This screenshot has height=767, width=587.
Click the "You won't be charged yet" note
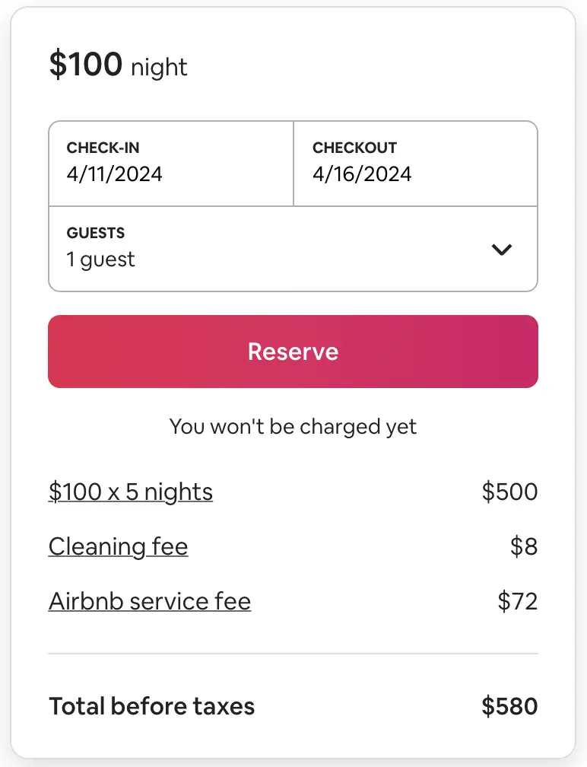[293, 426]
